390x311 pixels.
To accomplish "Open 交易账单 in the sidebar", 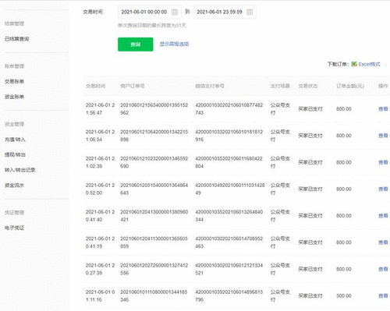I will [14, 81].
